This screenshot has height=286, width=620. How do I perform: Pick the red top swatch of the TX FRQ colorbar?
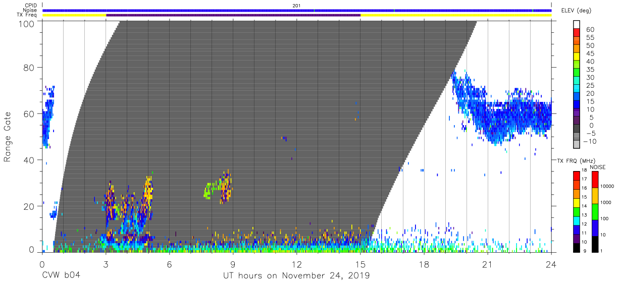pos(576,176)
